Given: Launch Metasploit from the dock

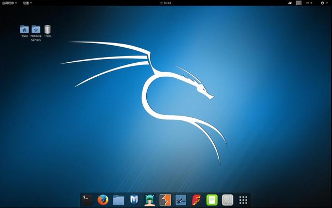Looking at the screenshot, I should 134,200.
